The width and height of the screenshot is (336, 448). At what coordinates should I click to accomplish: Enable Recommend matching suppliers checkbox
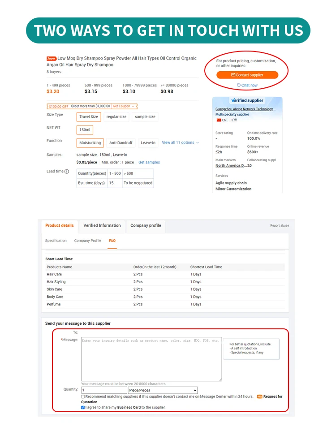pyautogui.click(x=83, y=396)
